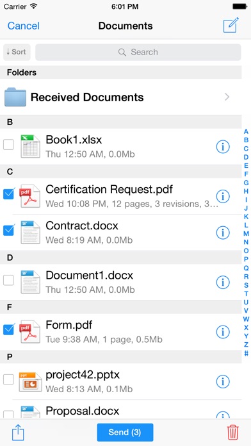This screenshot has height=446, width=251.
Task: Show info for Form.pdf
Action: [223, 332]
